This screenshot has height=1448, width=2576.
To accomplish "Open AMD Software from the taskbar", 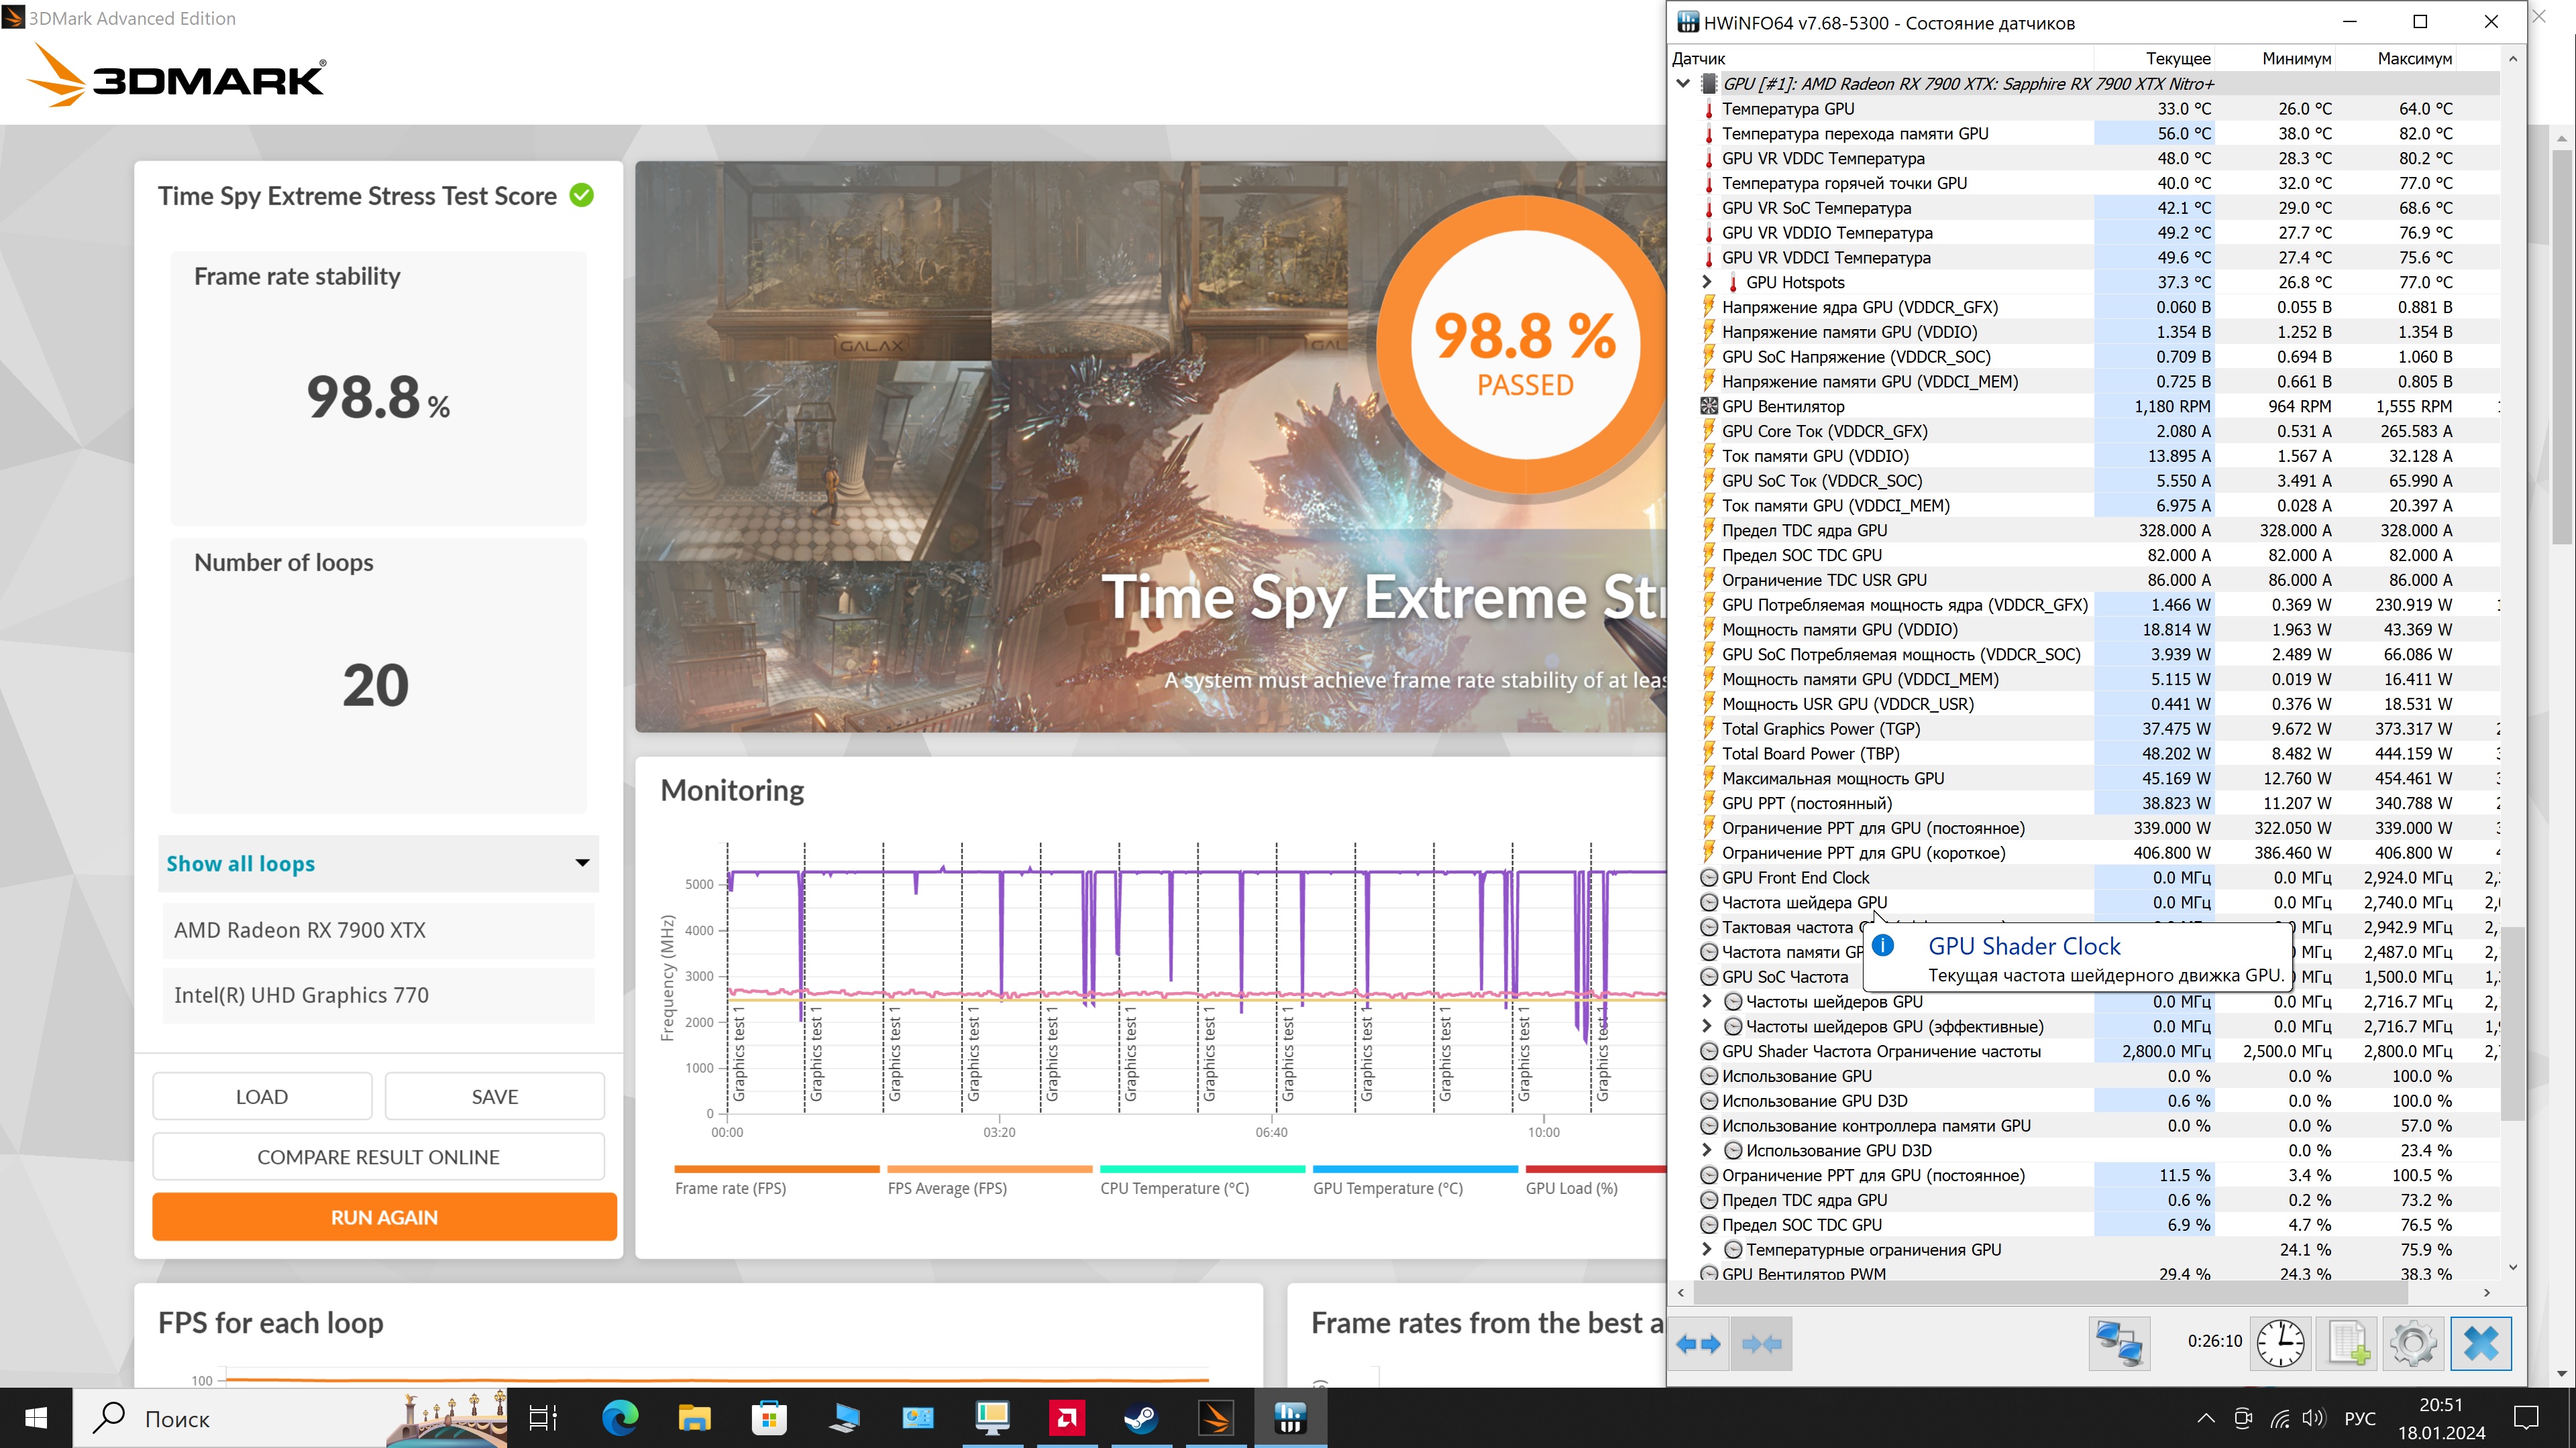I will click(1067, 1417).
